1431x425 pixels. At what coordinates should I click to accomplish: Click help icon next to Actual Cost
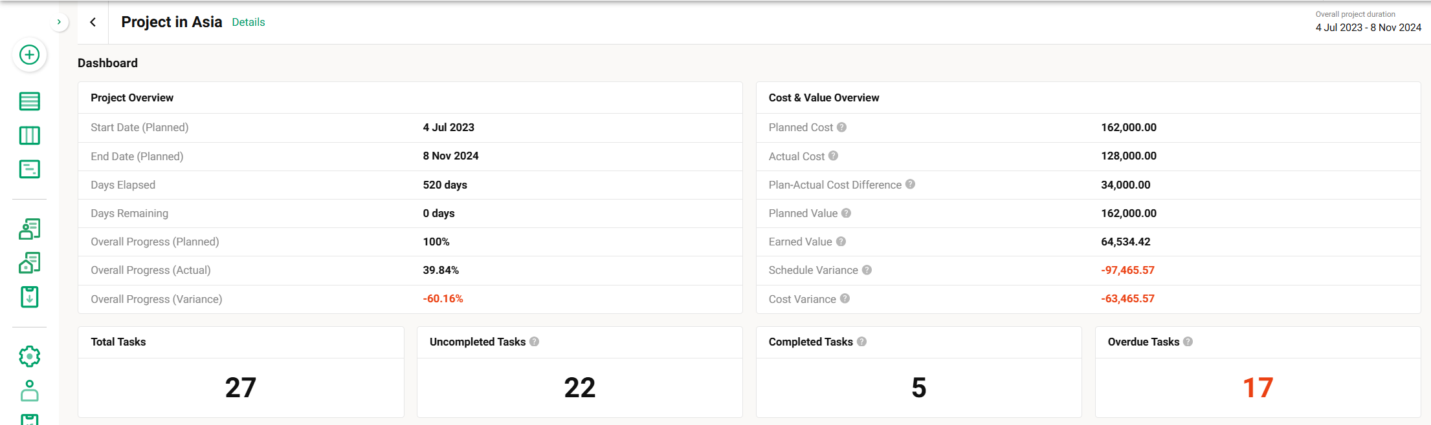[833, 156]
